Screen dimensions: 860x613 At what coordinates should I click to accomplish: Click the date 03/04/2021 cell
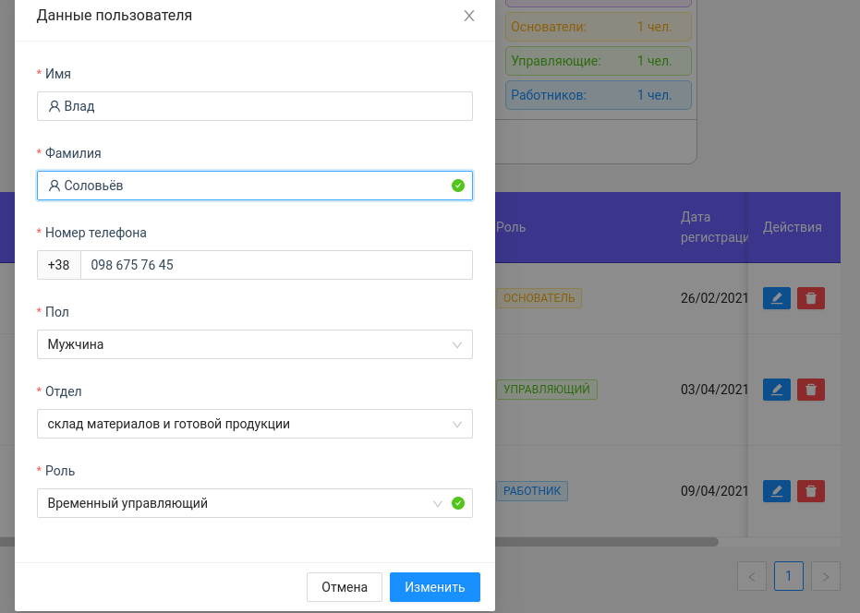pyautogui.click(x=714, y=390)
